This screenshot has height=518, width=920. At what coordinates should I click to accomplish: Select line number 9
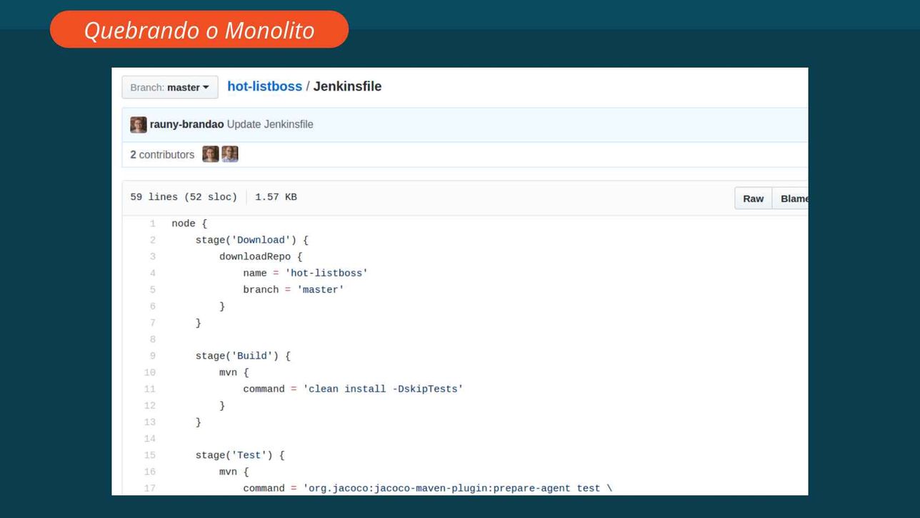pyautogui.click(x=152, y=356)
